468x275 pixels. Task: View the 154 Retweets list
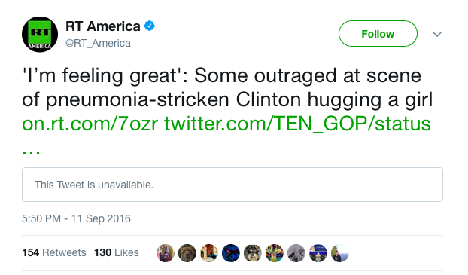click(54, 252)
